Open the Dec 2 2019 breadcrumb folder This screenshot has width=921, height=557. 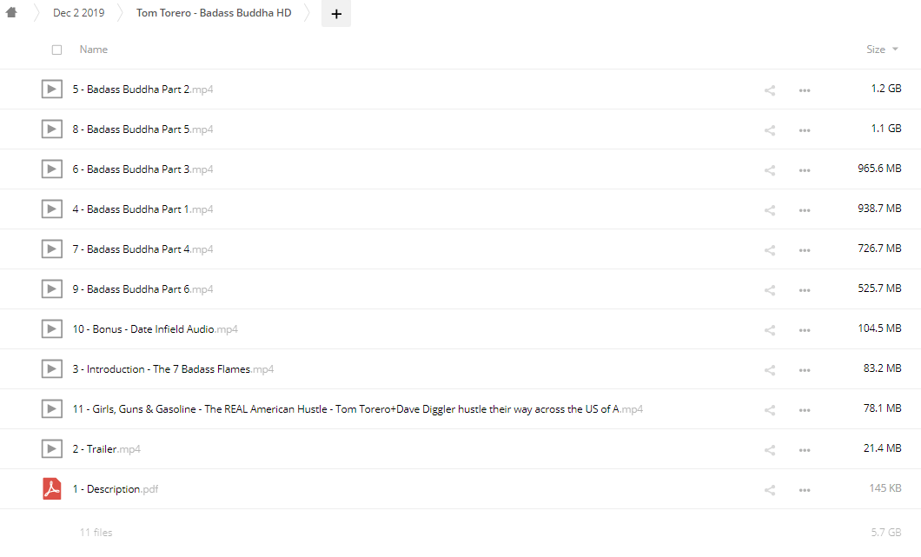point(79,13)
